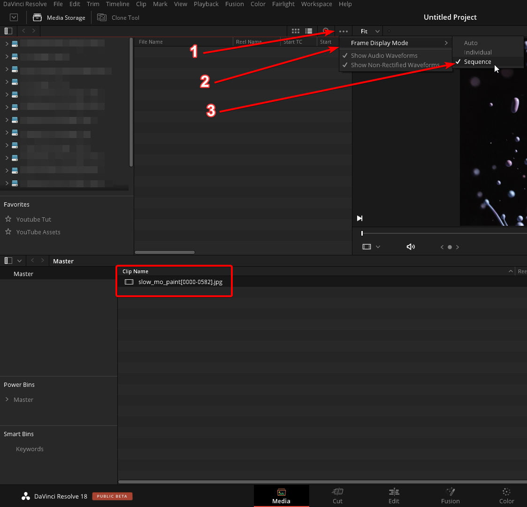The width and height of the screenshot is (527, 507).
Task: Switch Media Storage to list view
Action: [309, 31]
